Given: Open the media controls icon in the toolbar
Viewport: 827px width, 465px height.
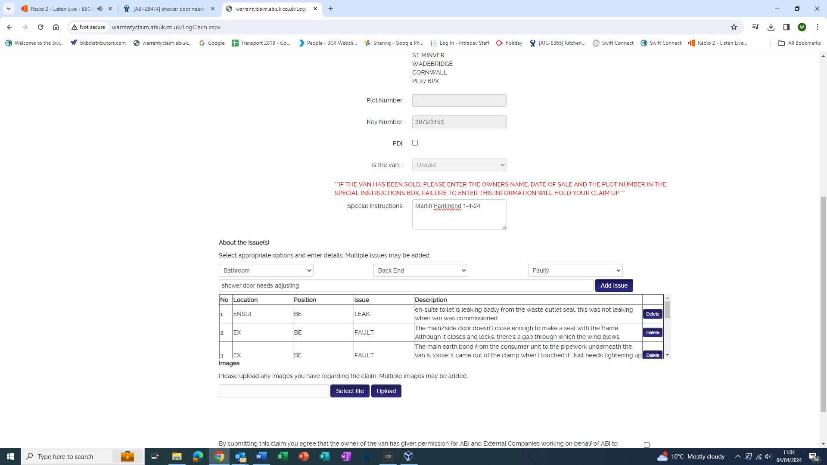Looking at the screenshot, I should [755, 27].
